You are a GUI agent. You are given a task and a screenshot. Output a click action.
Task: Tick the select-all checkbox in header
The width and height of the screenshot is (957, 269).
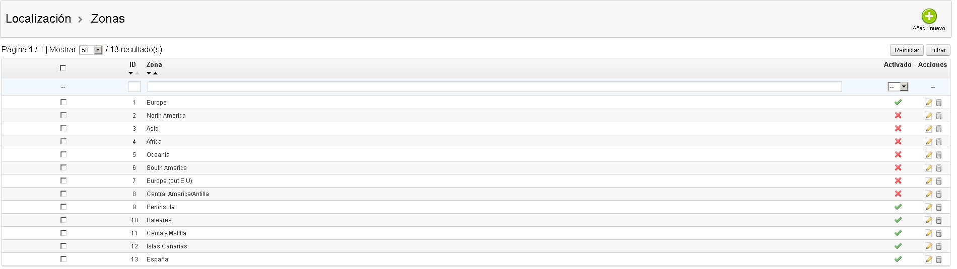(63, 68)
